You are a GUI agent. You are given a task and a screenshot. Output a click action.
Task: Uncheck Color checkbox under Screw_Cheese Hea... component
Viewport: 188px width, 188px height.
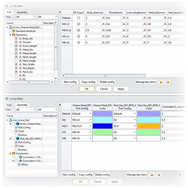point(16,131)
